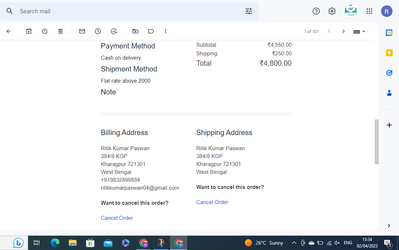Open Gmail Support help icon

[316, 11]
